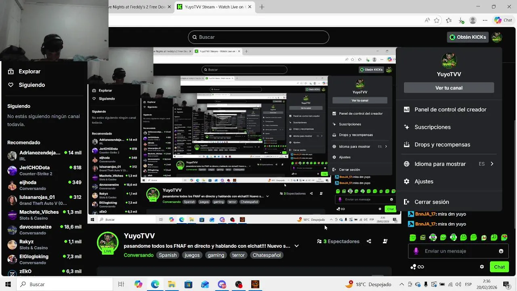The image size is (517, 291).
Task: Open Edge downloads icon
Action: tap(461, 20)
